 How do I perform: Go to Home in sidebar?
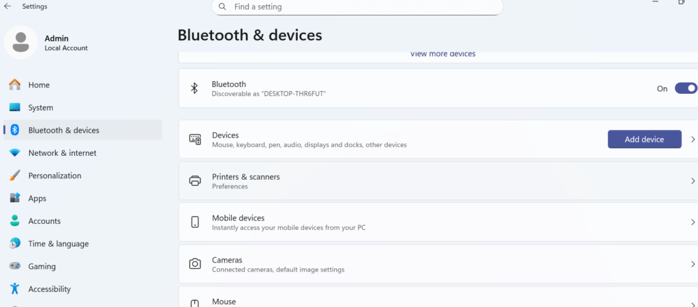click(82, 85)
